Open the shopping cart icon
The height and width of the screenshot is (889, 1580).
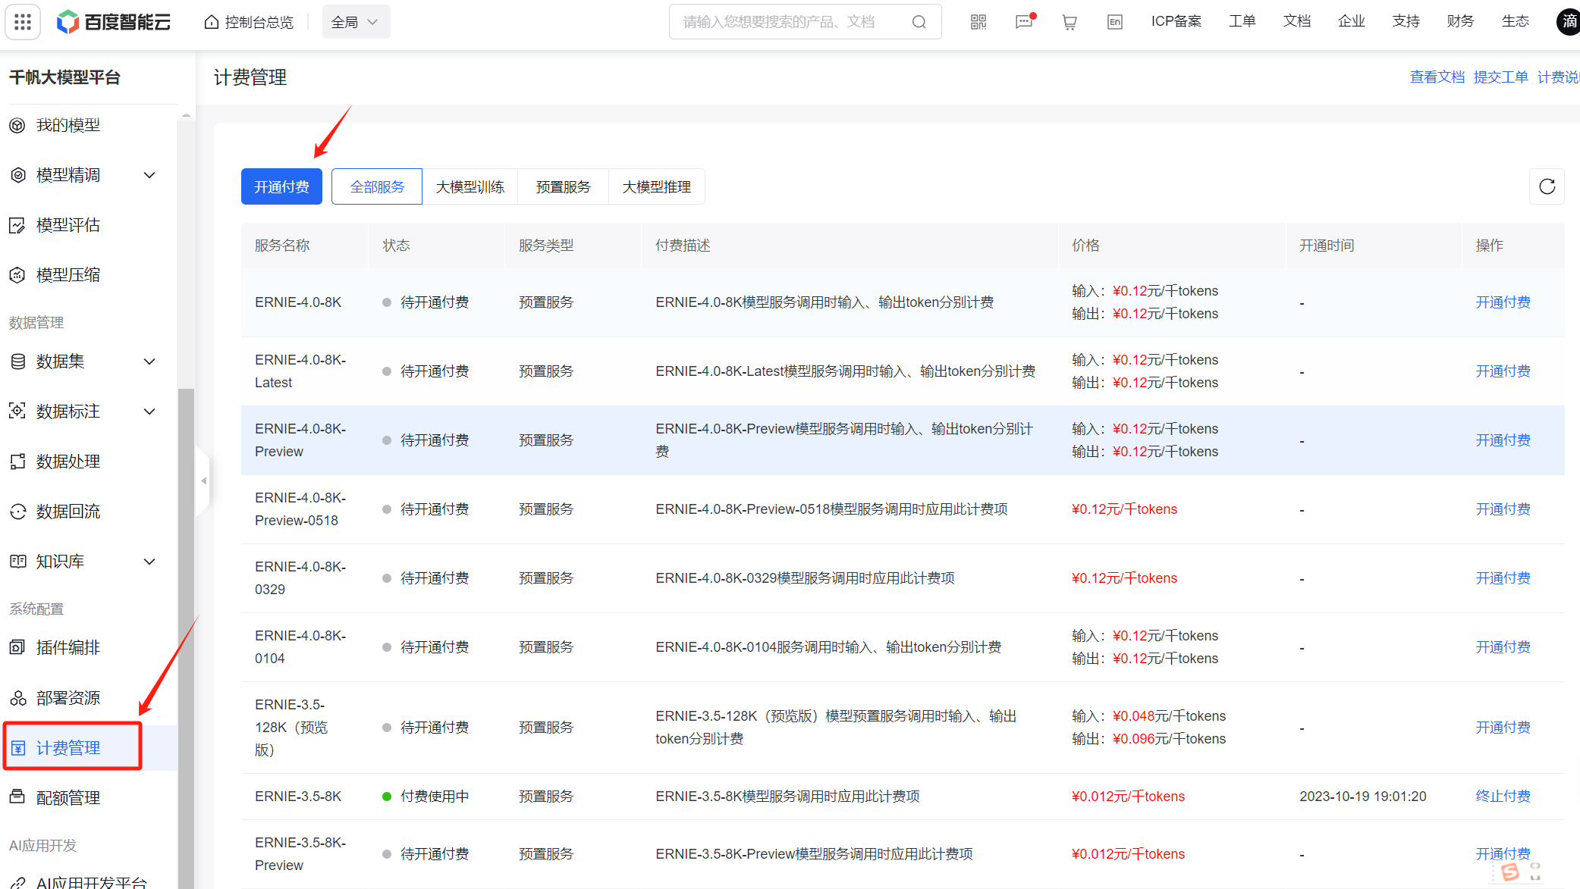tap(1070, 22)
